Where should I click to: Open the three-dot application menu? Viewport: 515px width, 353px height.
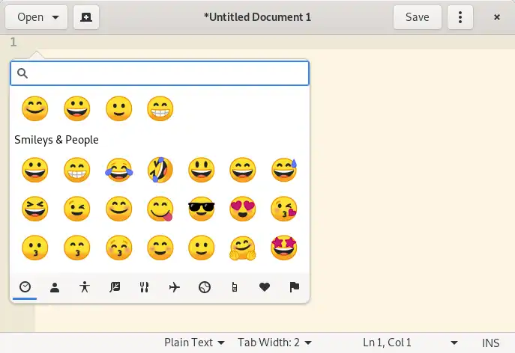coord(460,17)
